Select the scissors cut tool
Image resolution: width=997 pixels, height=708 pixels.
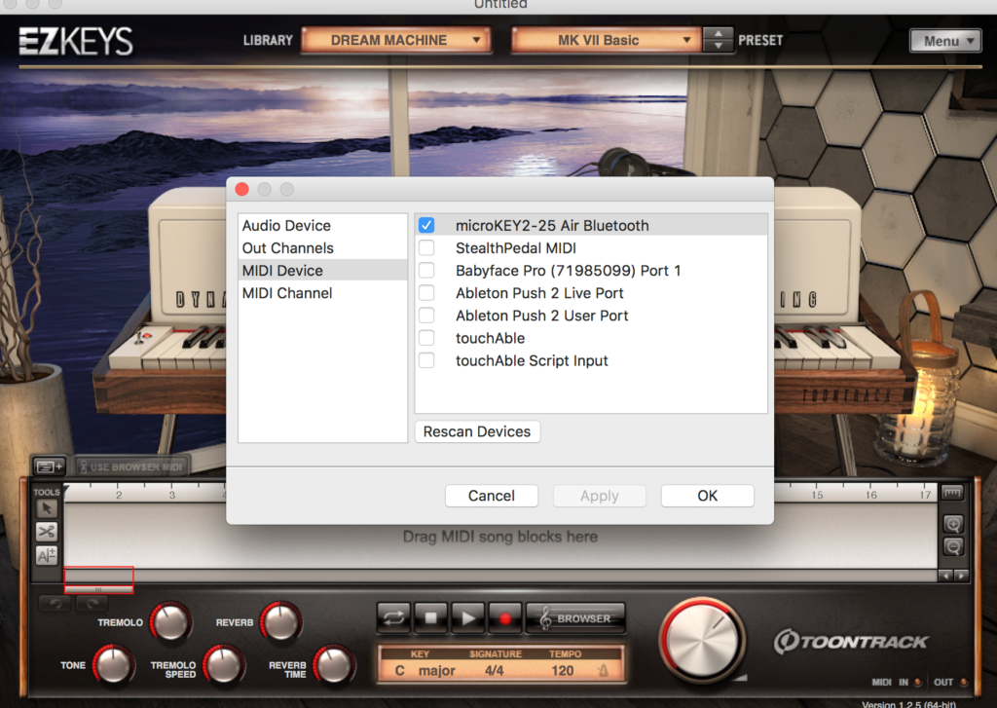point(47,532)
